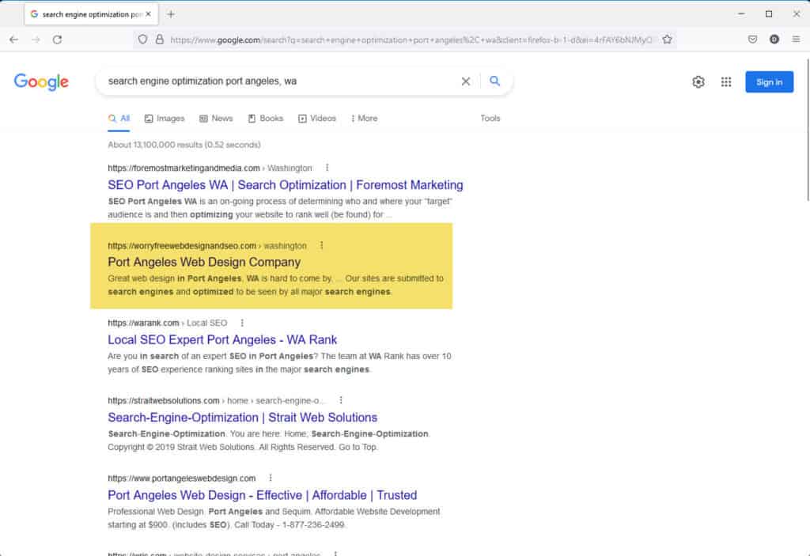
Task: Click the Google logo
Action: click(41, 81)
